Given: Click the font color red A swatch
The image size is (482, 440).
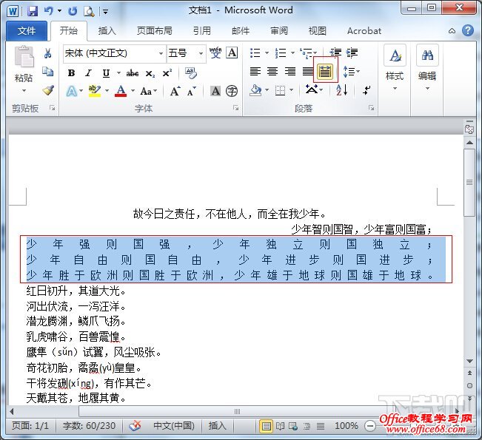Looking at the screenshot, I should point(121,91).
